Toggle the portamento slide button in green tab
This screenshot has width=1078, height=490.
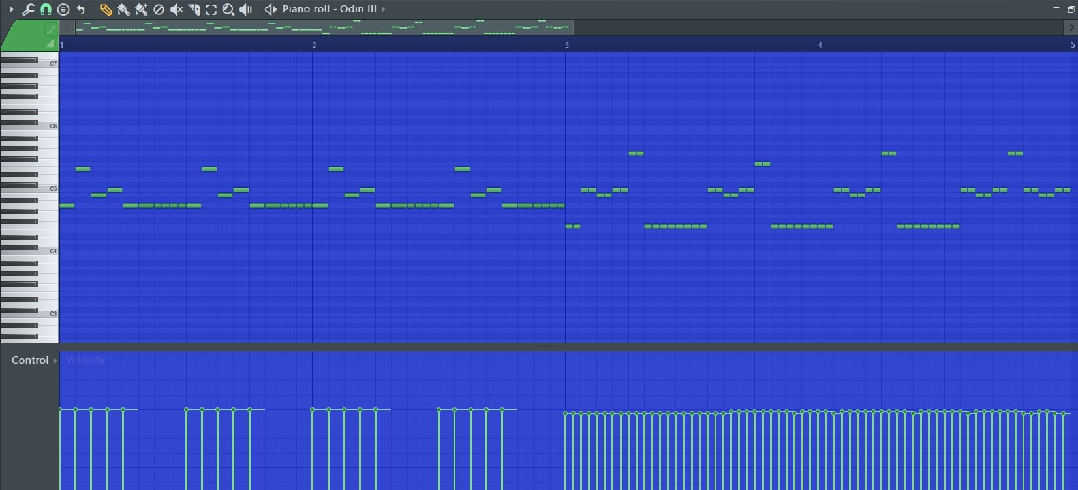pos(50,29)
